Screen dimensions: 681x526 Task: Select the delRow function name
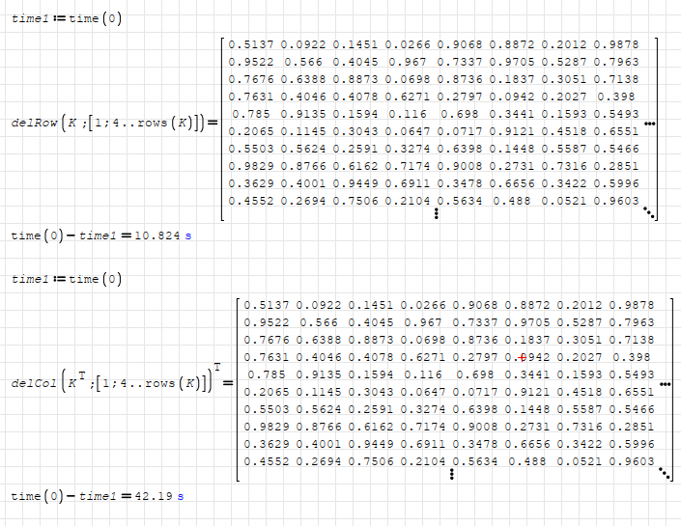click(33, 124)
